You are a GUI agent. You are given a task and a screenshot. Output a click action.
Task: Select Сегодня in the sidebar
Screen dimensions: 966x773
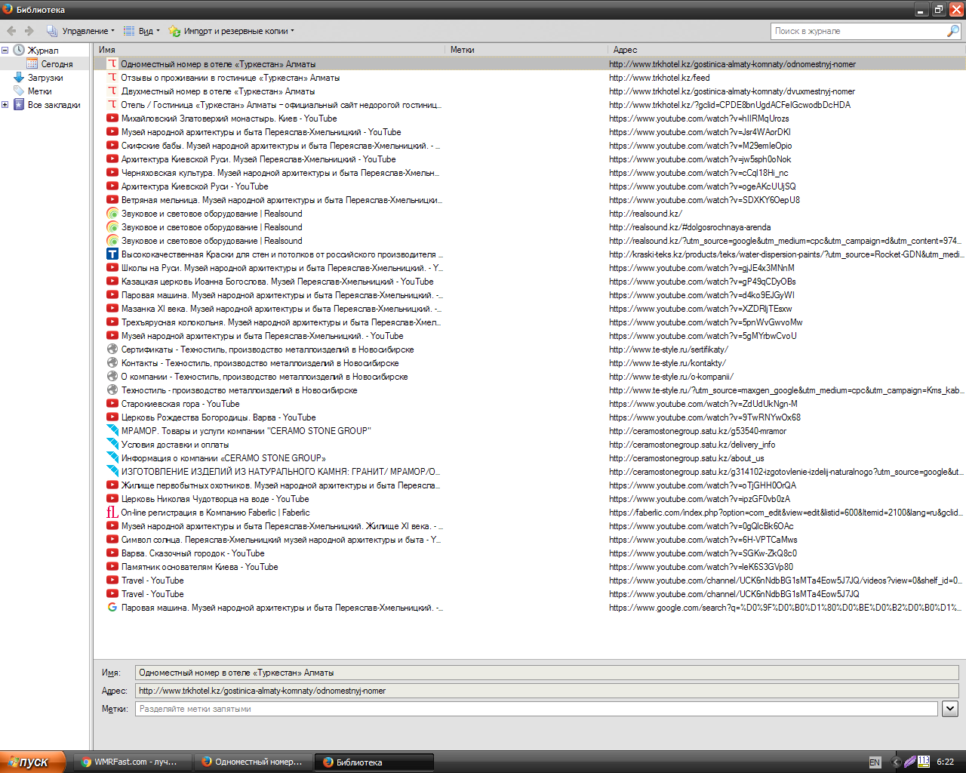coord(57,64)
